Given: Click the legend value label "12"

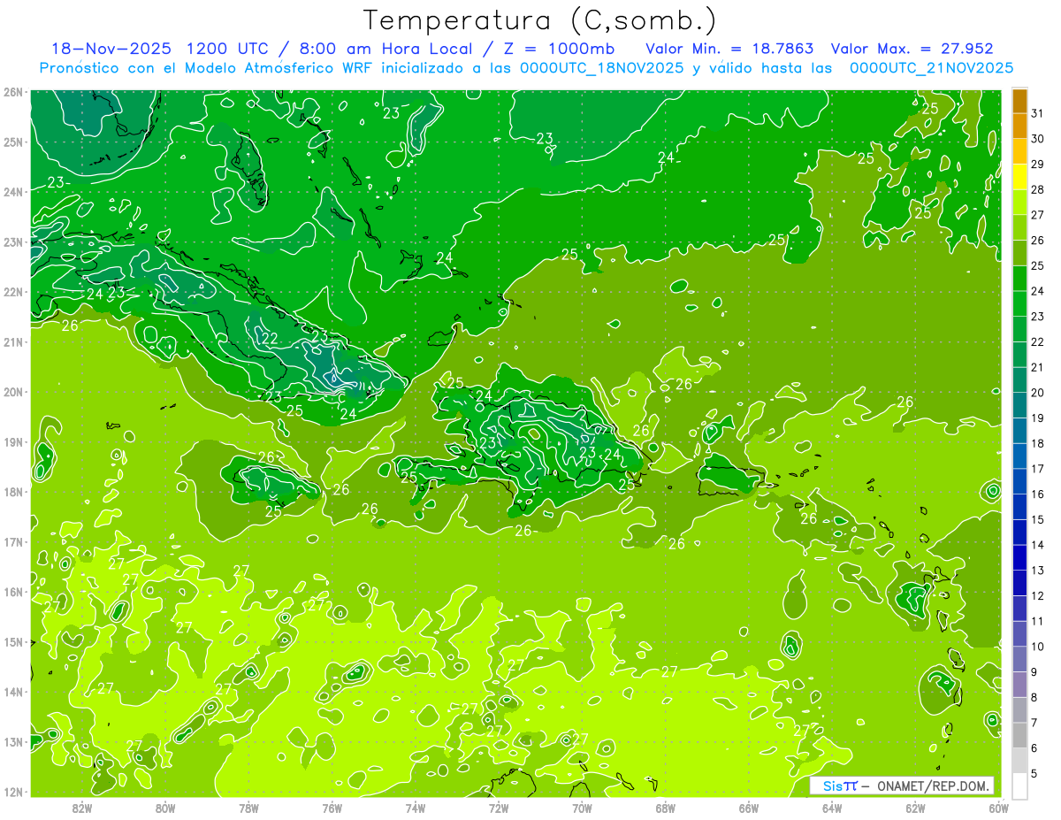Looking at the screenshot, I should point(1037,595).
